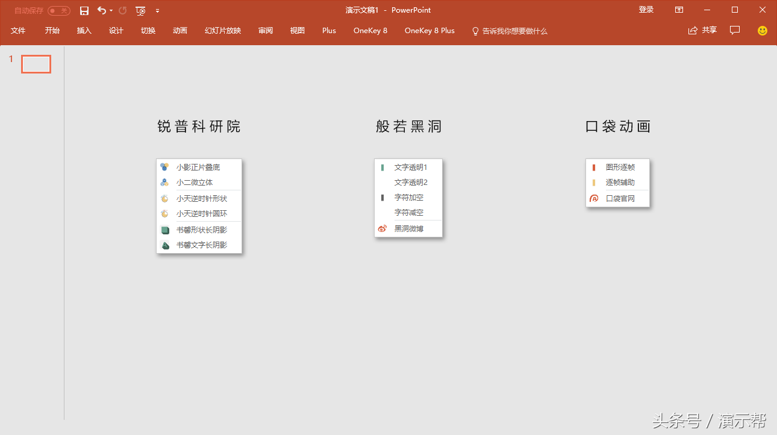Choose 字符减空 menu item
Viewport: 777px width, 435px height.
(409, 213)
